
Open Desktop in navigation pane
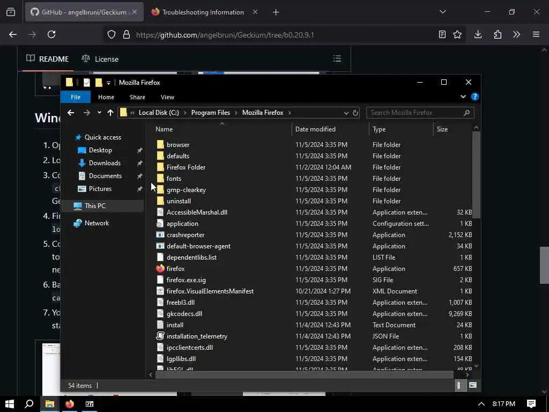coord(100,150)
